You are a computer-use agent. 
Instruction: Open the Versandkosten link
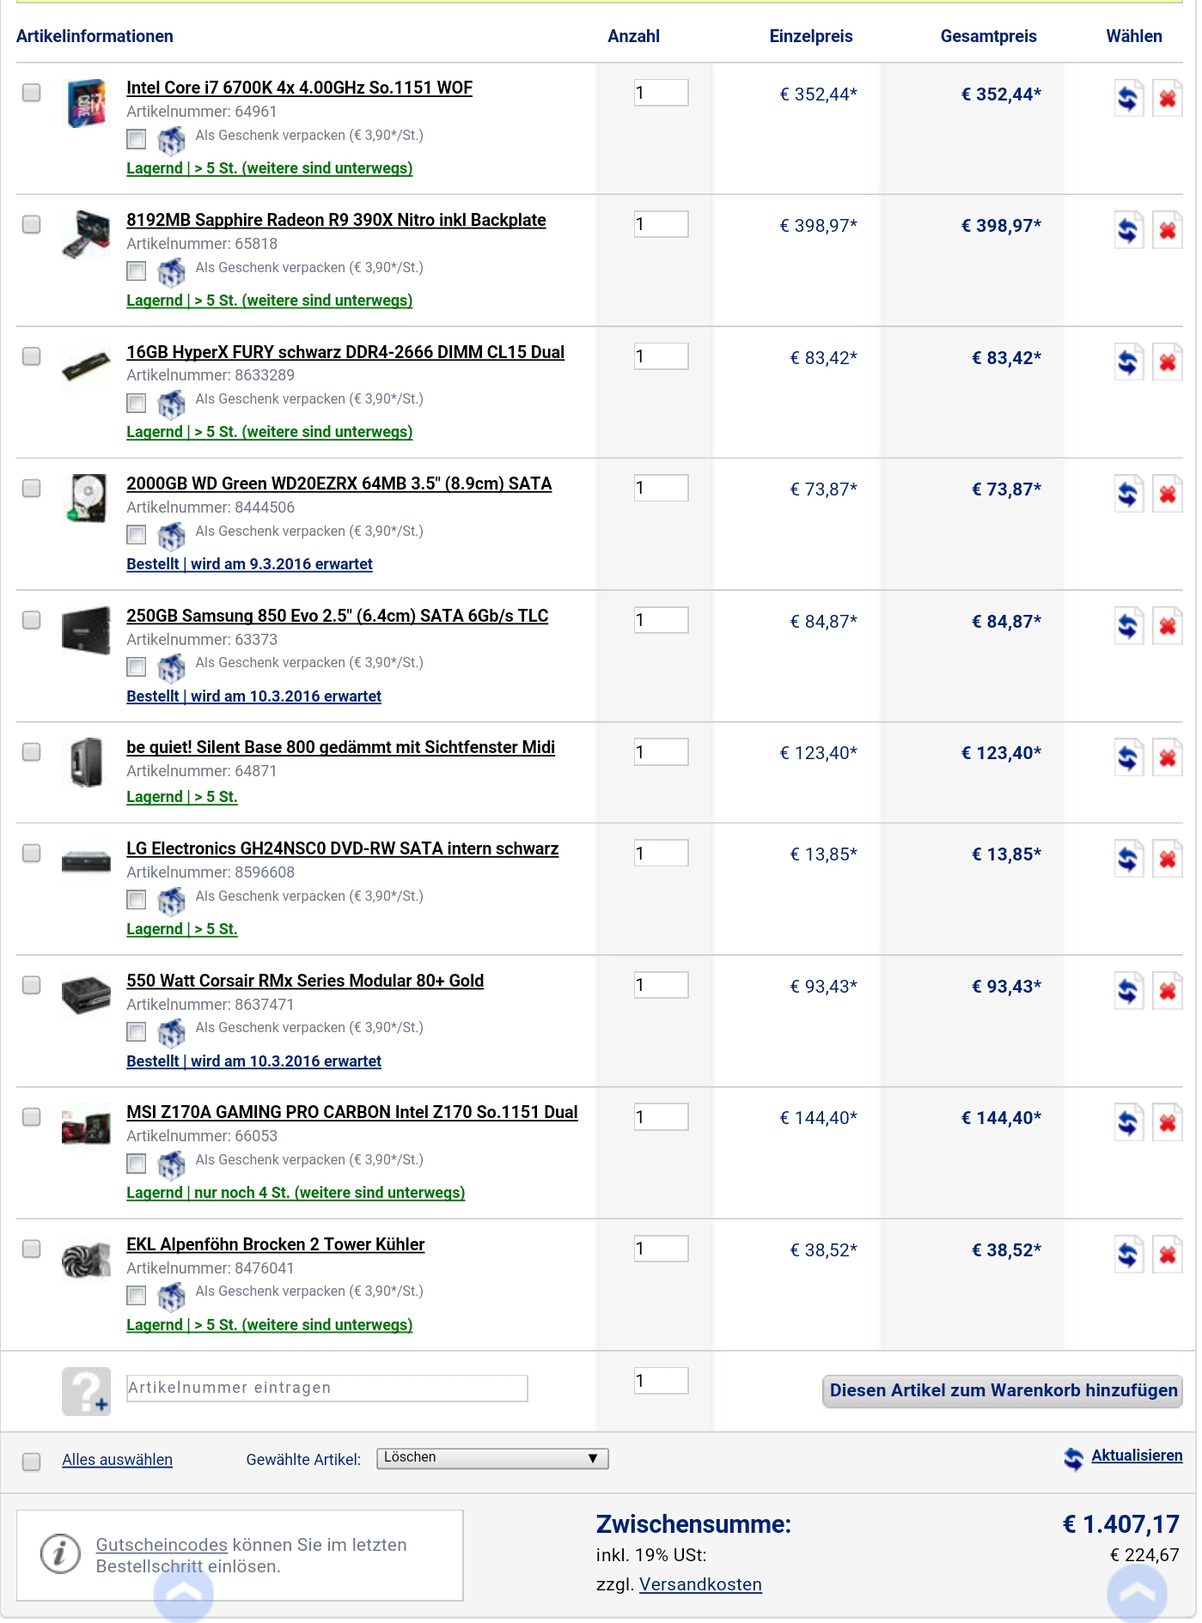pos(700,1584)
